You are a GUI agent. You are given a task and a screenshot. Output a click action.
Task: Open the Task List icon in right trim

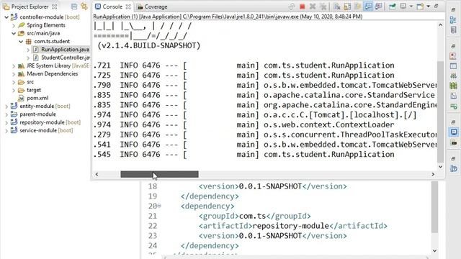[x=453, y=29]
